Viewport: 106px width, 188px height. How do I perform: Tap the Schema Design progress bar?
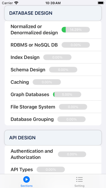coord(63,70)
